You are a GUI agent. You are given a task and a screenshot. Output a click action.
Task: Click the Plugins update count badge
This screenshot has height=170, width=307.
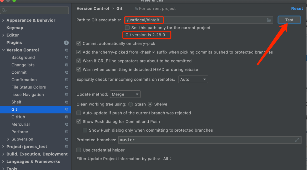point(66,43)
